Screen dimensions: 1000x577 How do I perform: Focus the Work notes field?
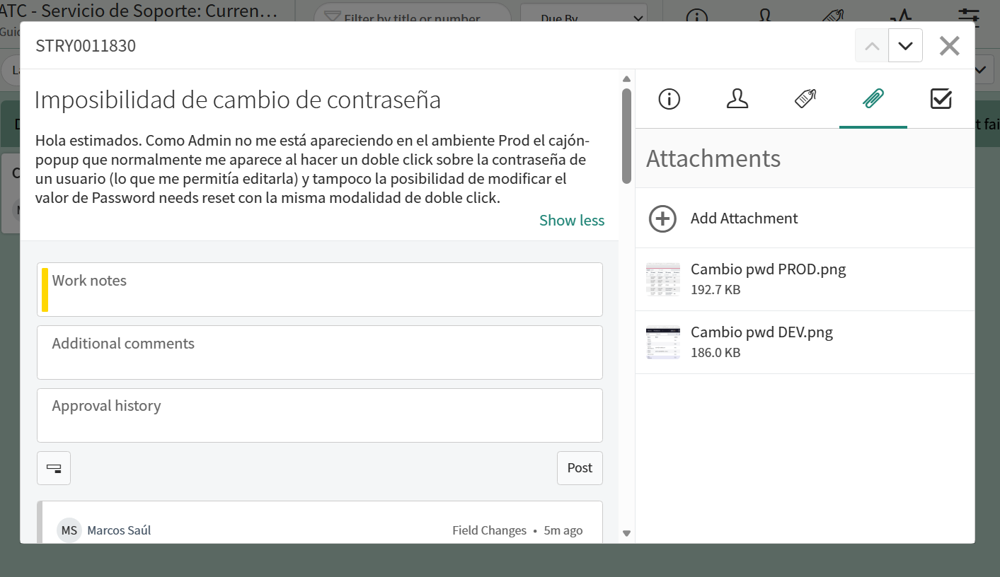[320, 290]
